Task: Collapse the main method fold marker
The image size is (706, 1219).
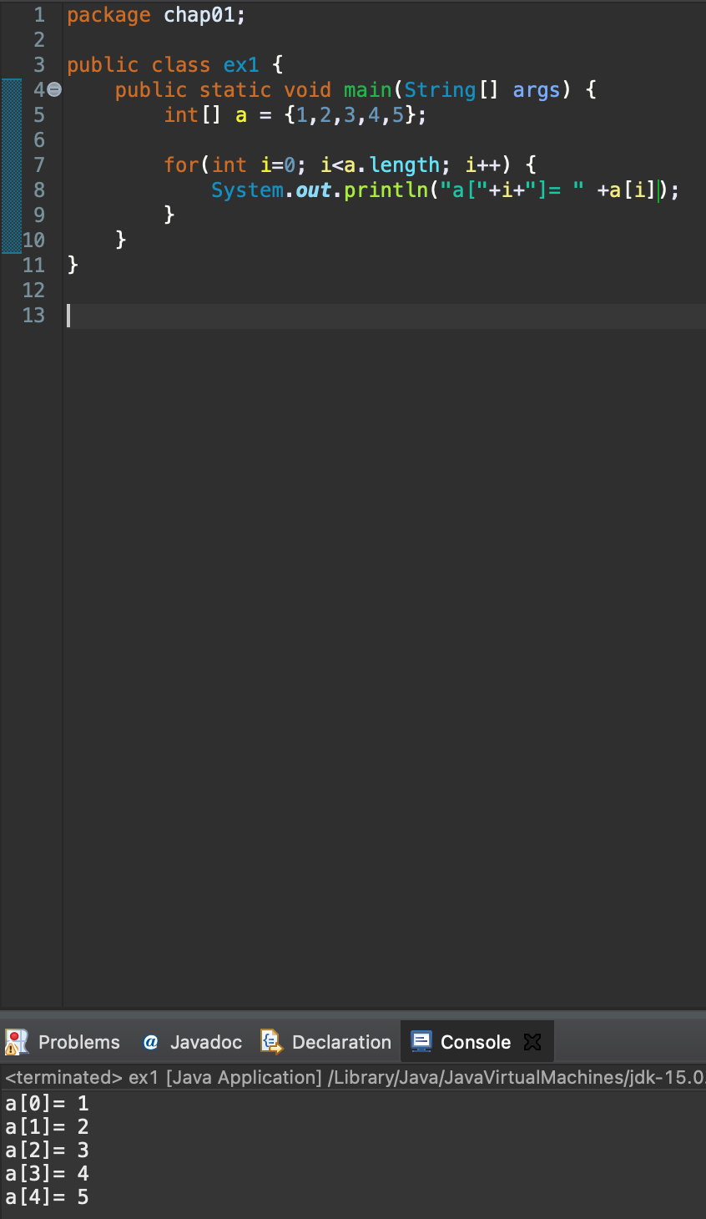Action: pyautogui.click(x=54, y=89)
